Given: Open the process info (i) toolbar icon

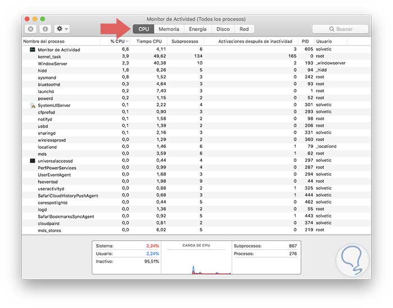Looking at the screenshot, I should (45, 29).
